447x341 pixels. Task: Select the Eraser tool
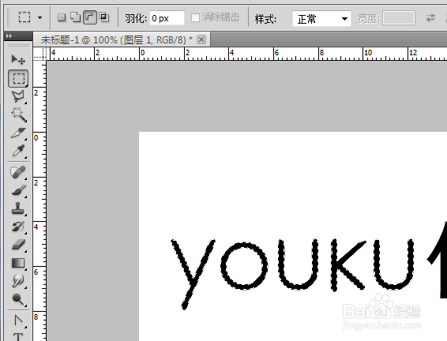(18, 245)
